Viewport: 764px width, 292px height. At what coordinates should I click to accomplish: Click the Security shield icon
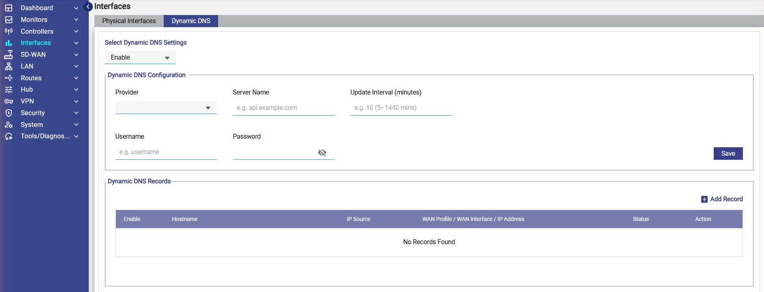point(9,113)
